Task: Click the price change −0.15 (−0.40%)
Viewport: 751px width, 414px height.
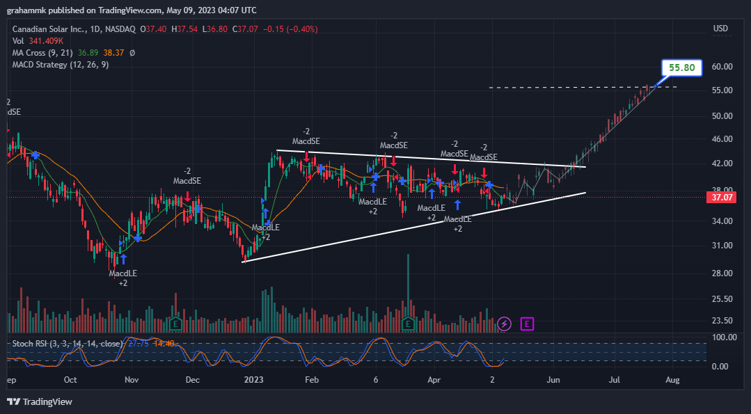Action: tap(290, 29)
